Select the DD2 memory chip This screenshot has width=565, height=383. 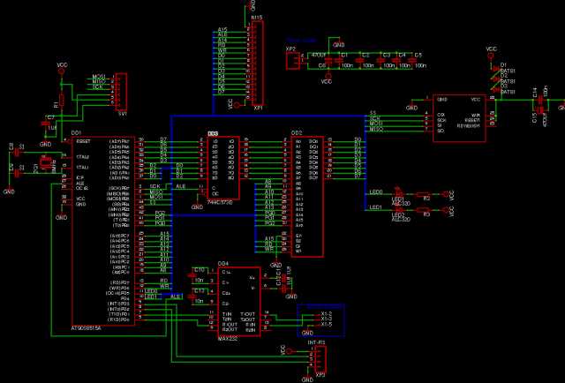pyautogui.click(x=307, y=197)
